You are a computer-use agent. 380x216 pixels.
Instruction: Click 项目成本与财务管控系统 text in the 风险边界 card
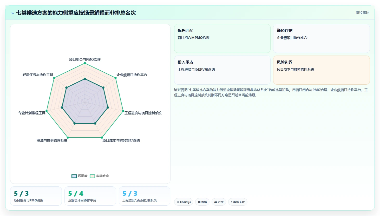[x=296, y=69]
